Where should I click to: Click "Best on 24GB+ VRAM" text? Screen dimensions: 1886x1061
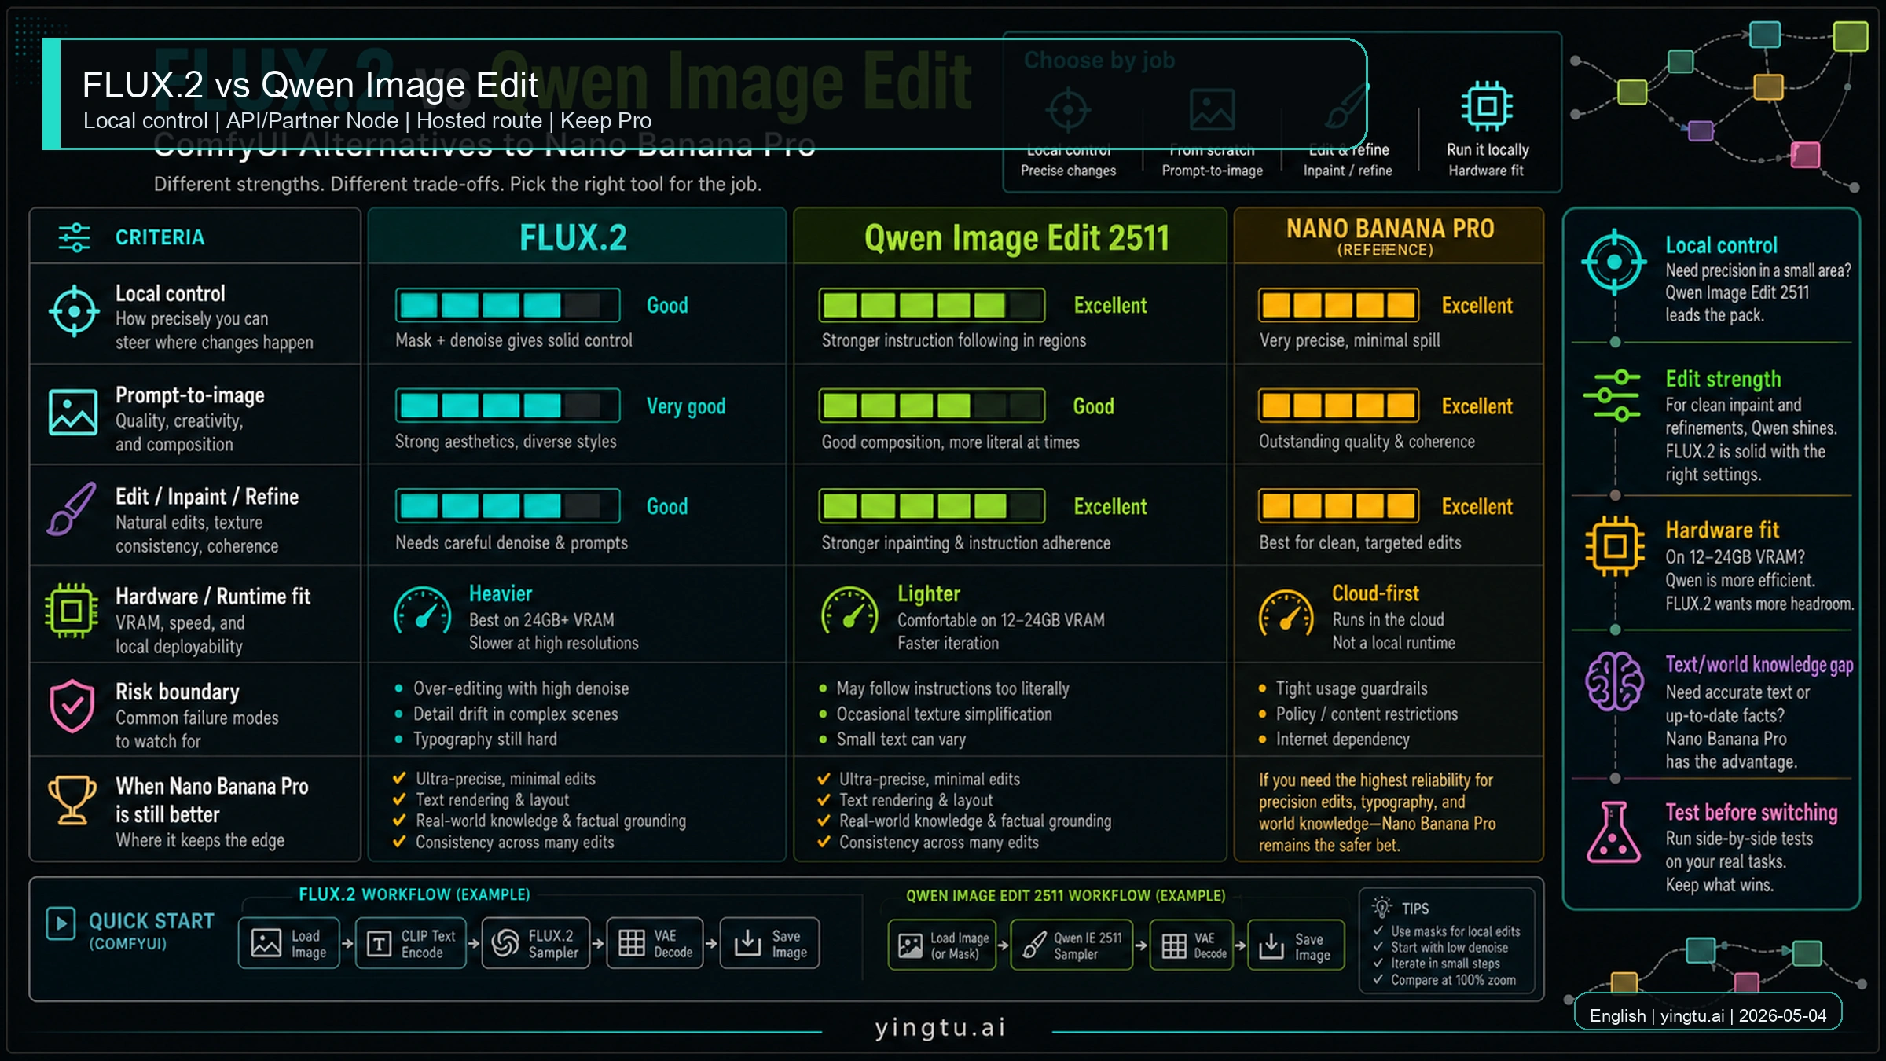click(541, 620)
